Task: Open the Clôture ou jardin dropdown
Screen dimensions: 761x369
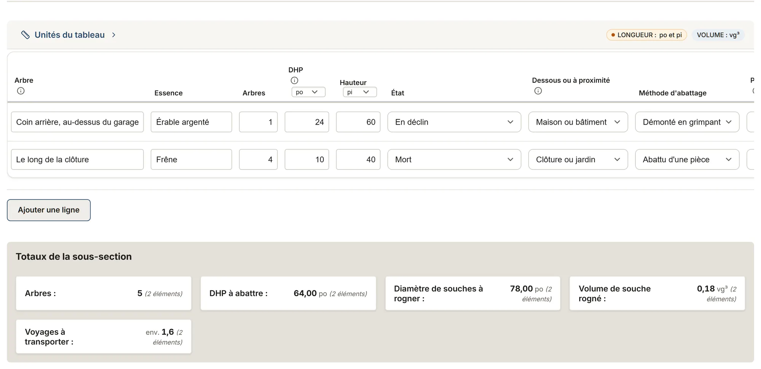Action: [578, 160]
